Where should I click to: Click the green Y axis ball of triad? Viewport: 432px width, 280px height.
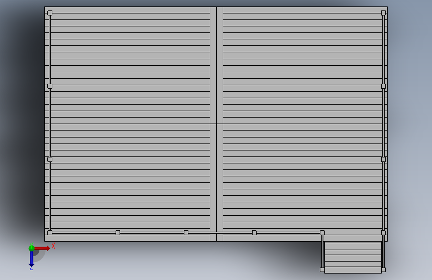click(31, 248)
